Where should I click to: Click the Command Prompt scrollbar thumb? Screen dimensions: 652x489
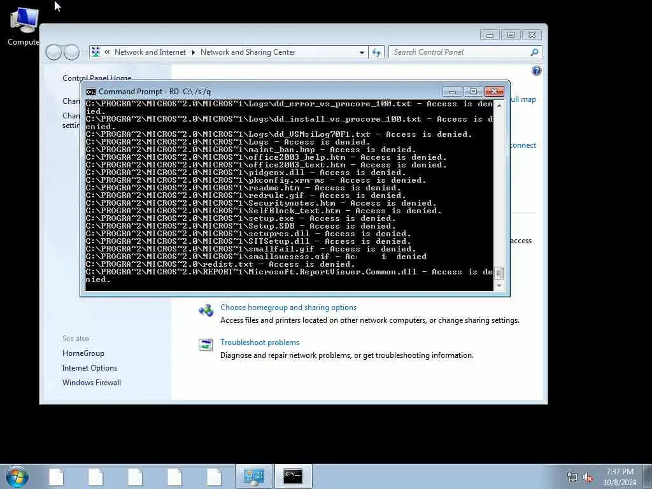pyautogui.click(x=499, y=273)
